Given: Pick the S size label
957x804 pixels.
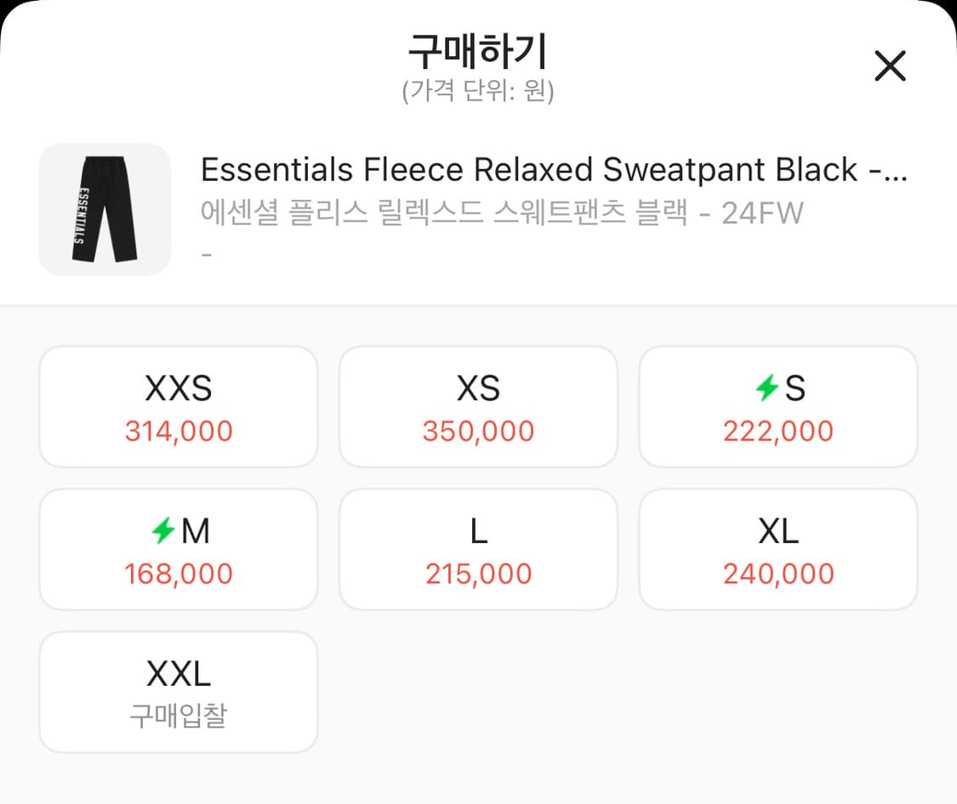Looking at the screenshot, I should pos(795,388).
